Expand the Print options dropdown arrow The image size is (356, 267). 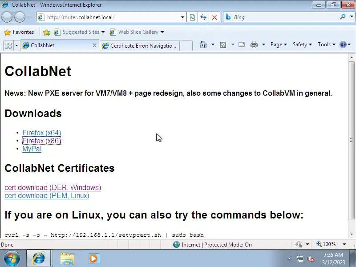click(x=263, y=44)
